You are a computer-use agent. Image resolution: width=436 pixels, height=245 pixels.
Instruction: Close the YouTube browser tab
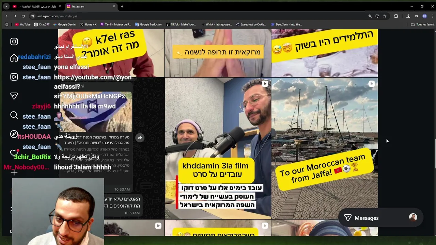(x=60, y=6)
